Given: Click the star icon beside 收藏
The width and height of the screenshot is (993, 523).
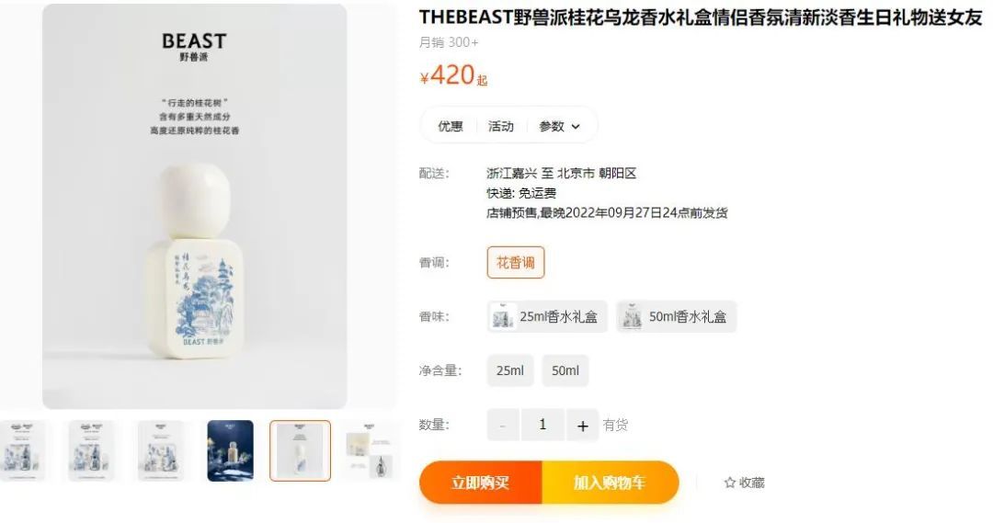Looking at the screenshot, I should click(729, 483).
